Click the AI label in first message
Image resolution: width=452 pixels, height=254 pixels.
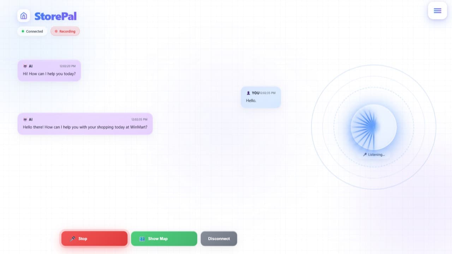pos(31,66)
